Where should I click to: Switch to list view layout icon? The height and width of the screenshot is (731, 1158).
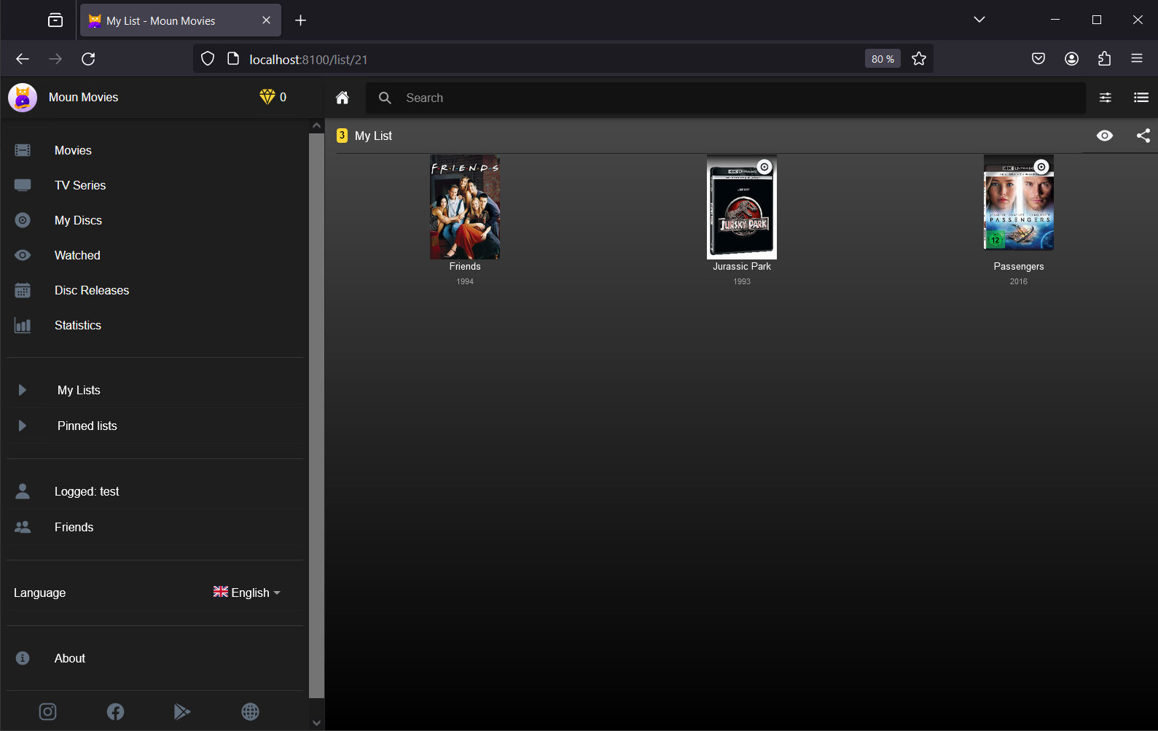[x=1141, y=98]
